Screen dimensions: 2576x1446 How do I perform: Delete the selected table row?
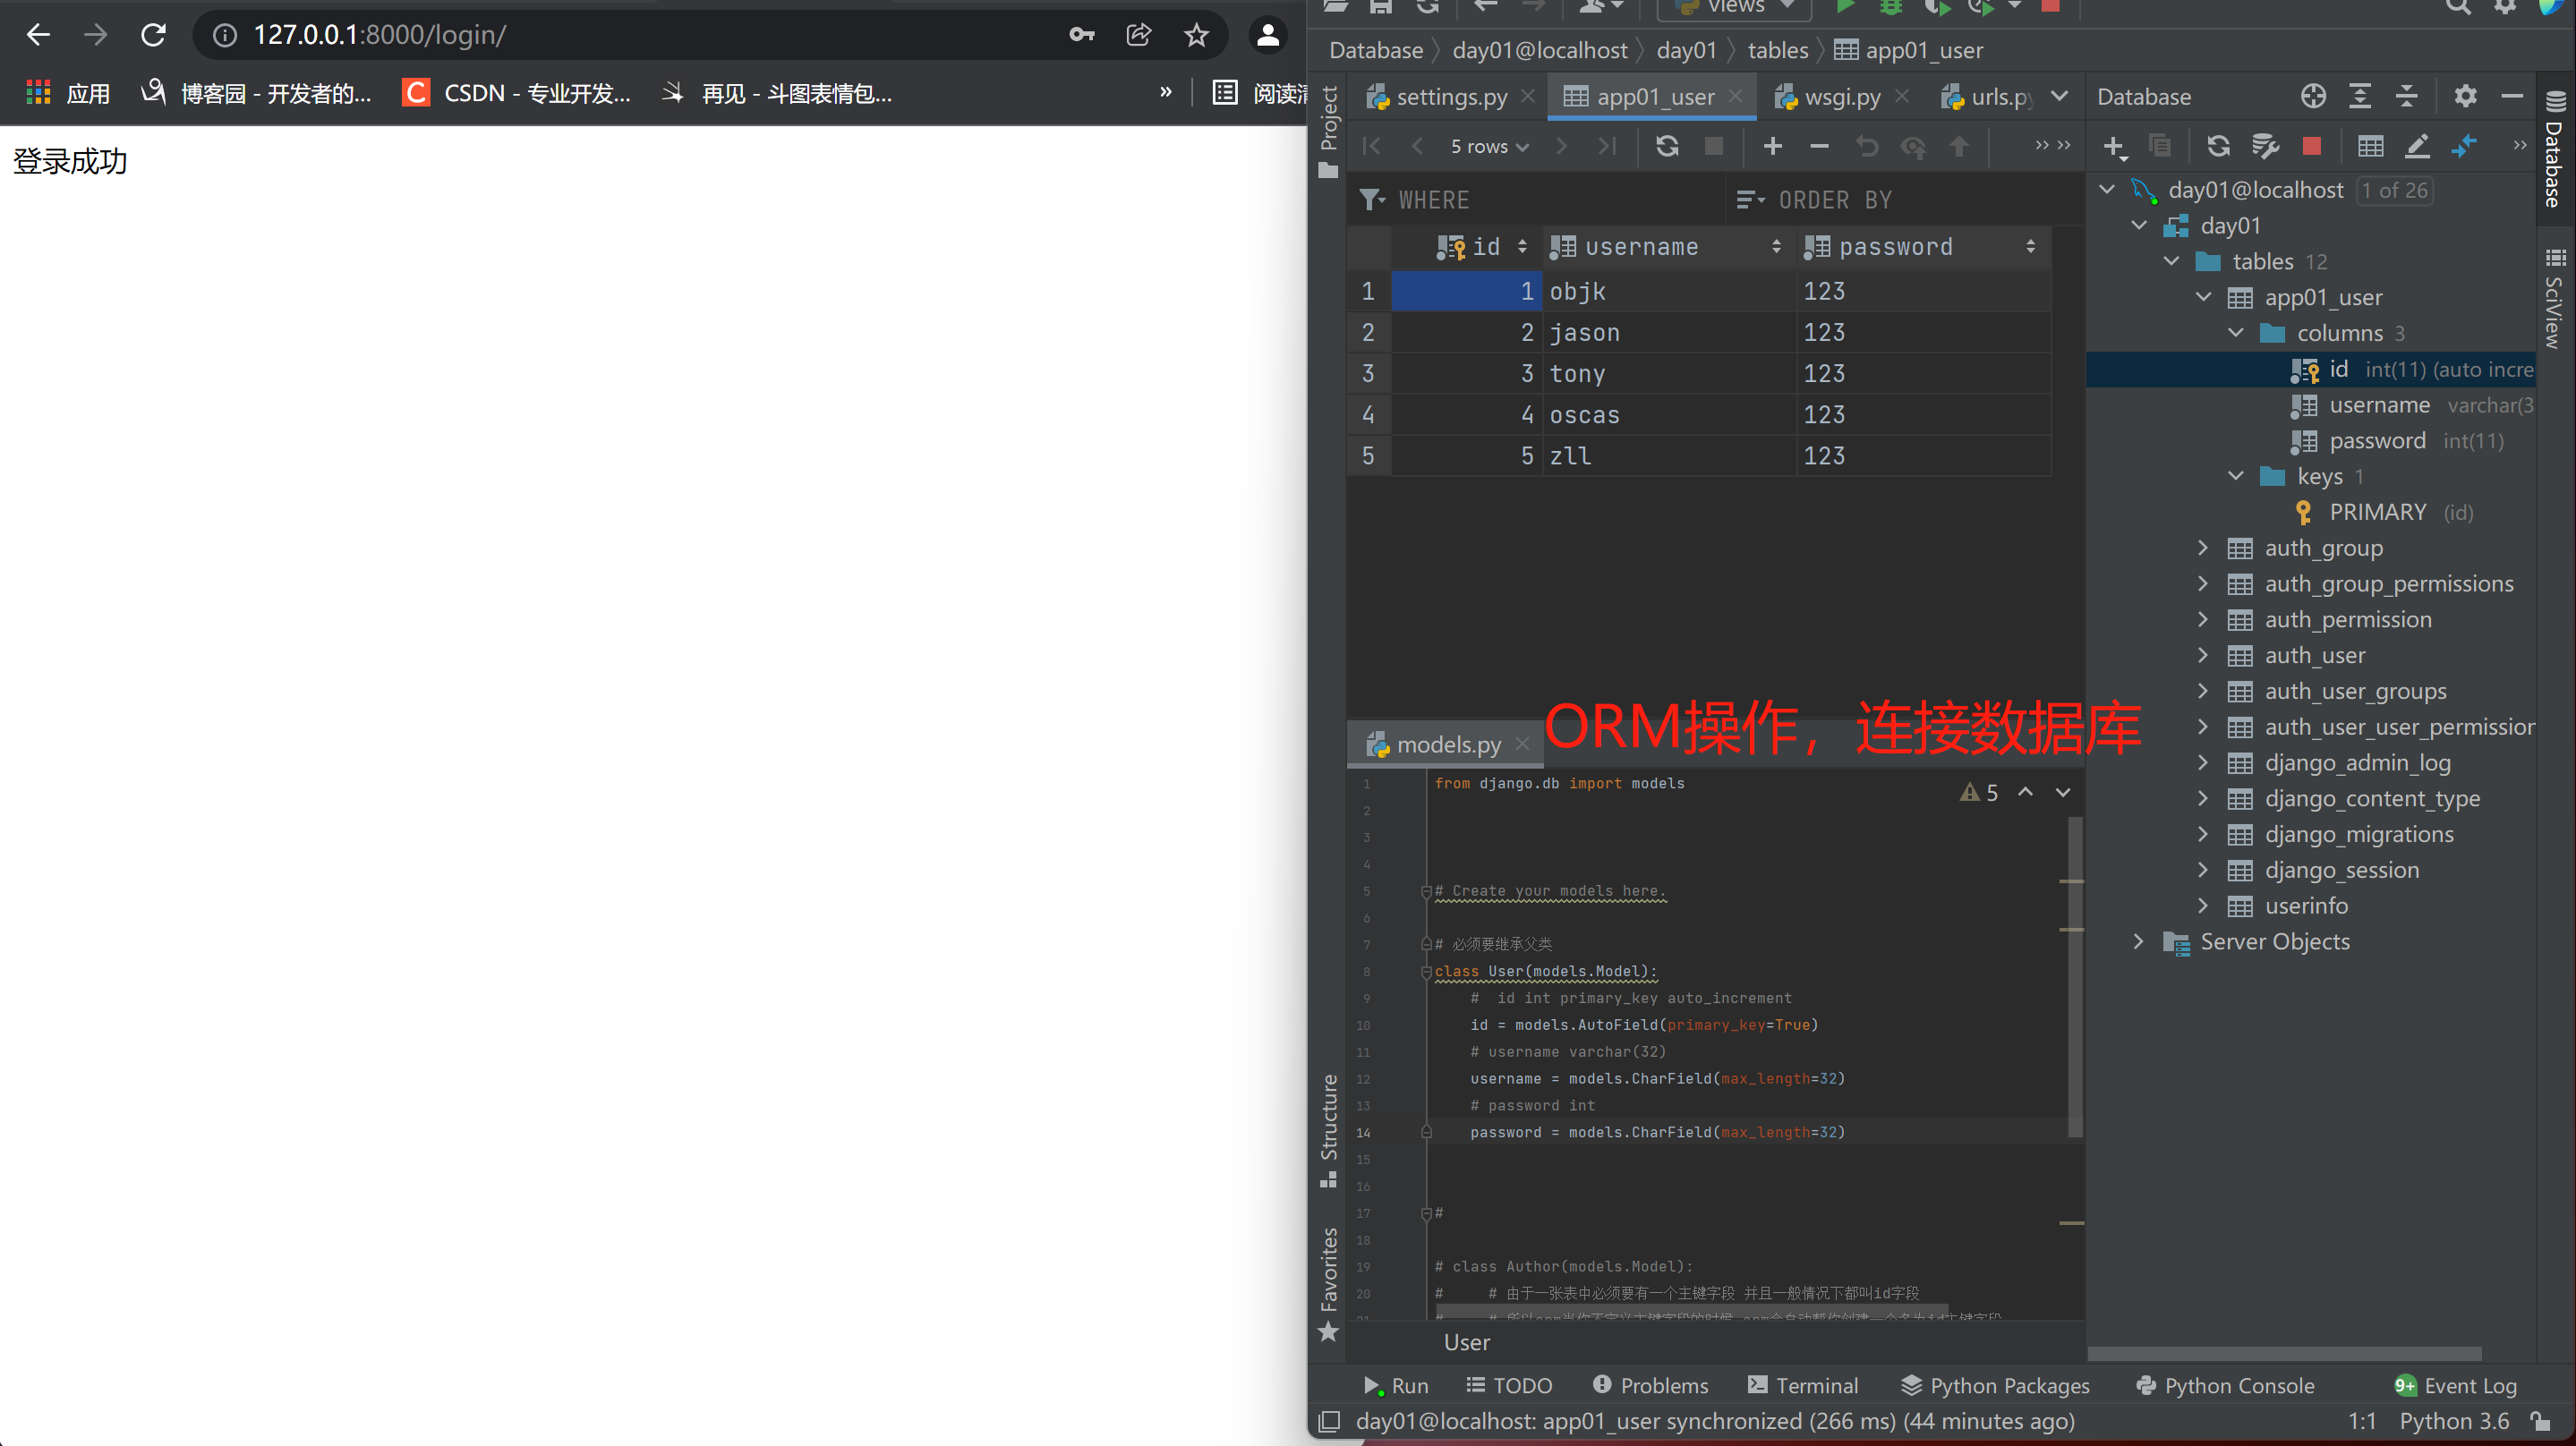1819,146
